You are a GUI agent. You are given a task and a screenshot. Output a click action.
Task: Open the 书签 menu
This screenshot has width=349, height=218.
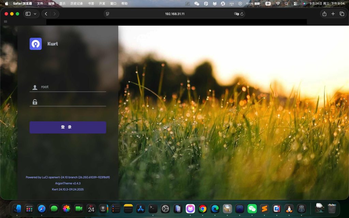pos(91,3)
